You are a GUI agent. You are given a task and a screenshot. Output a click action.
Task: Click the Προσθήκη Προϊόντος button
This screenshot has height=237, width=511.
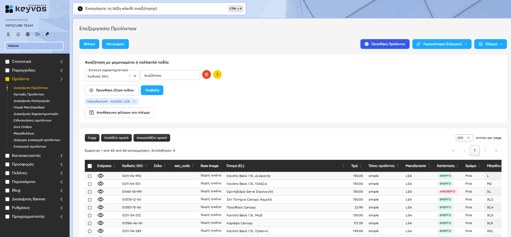pyautogui.click(x=385, y=44)
